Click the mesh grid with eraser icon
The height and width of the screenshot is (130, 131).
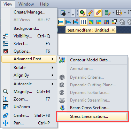[x=119, y=12]
